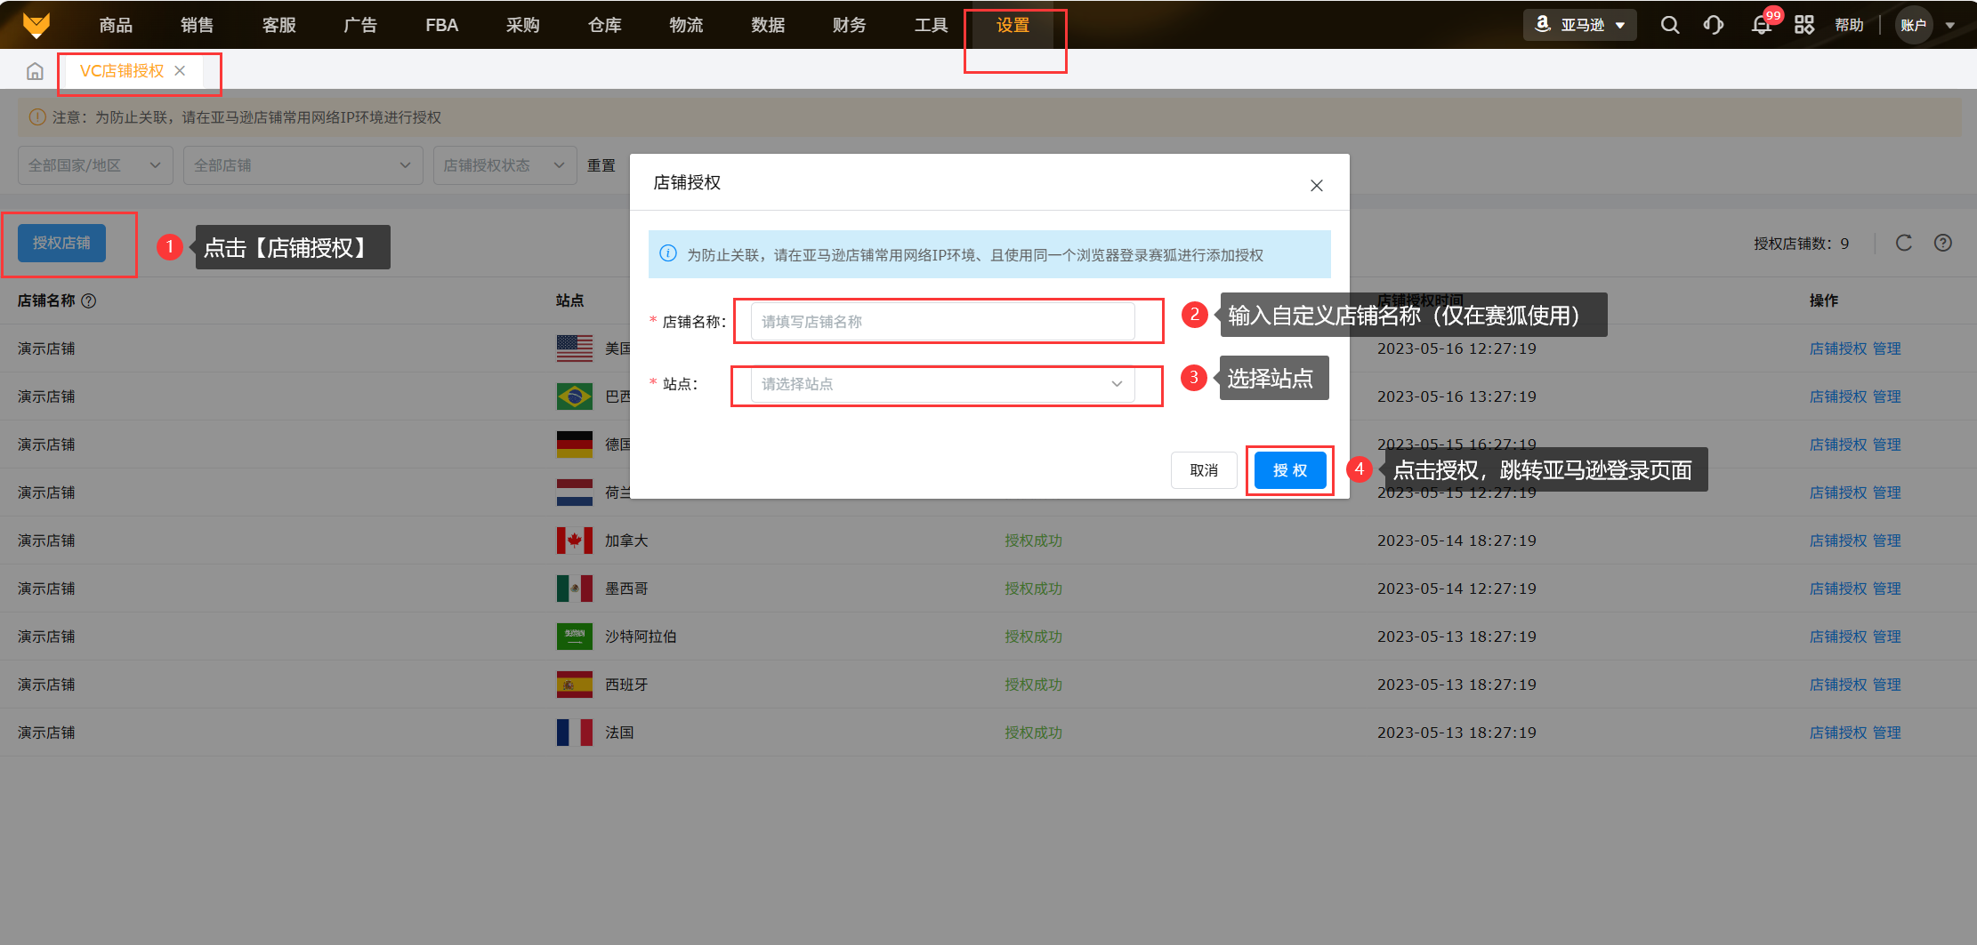Open the 数据 menu
The height and width of the screenshot is (945, 1977).
pos(768,25)
